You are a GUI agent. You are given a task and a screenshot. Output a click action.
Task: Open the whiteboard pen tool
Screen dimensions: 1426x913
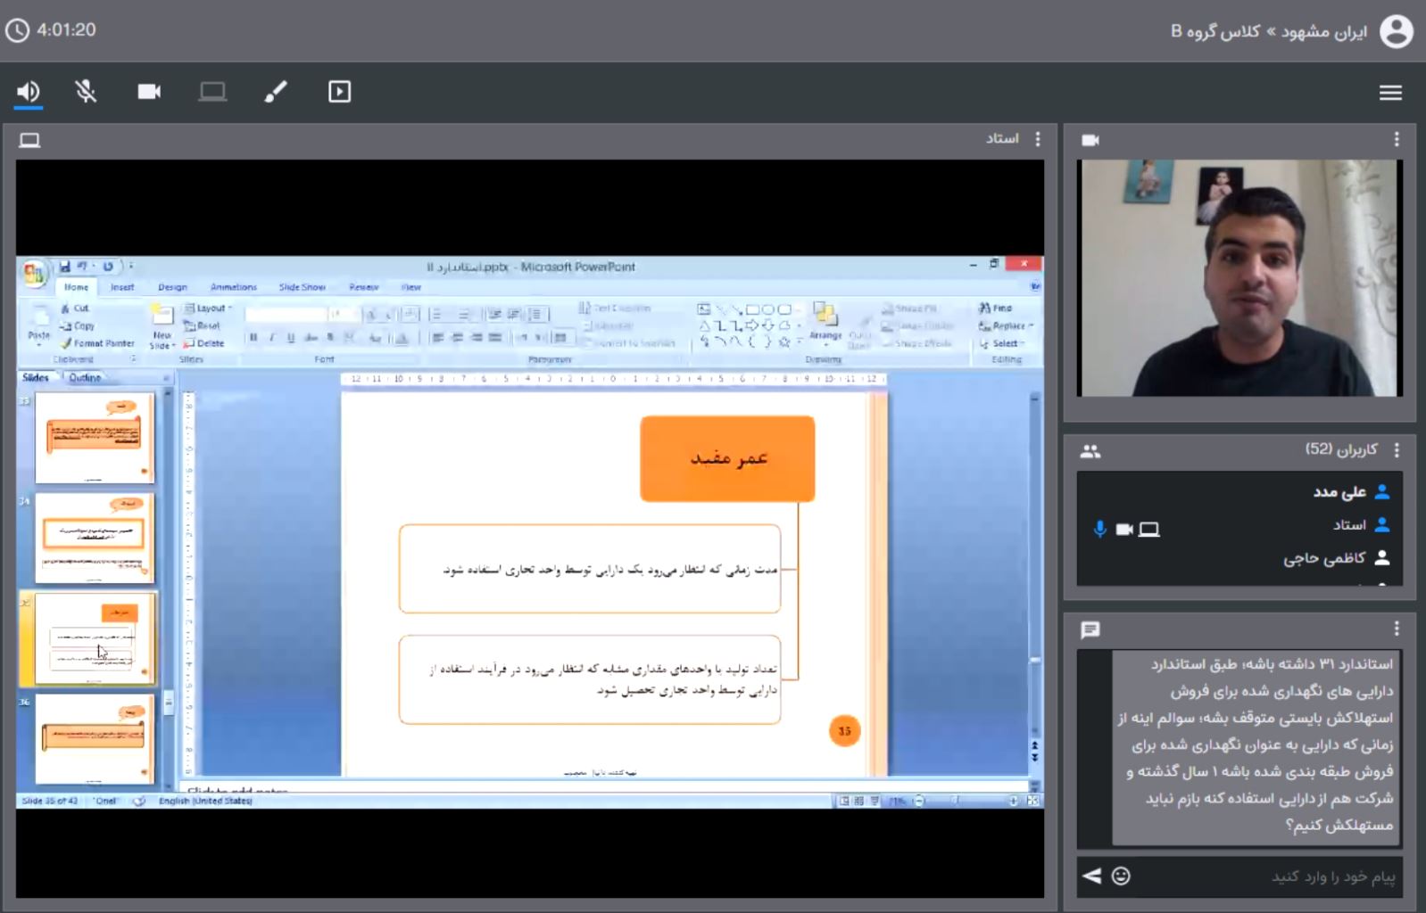pyautogui.click(x=276, y=92)
